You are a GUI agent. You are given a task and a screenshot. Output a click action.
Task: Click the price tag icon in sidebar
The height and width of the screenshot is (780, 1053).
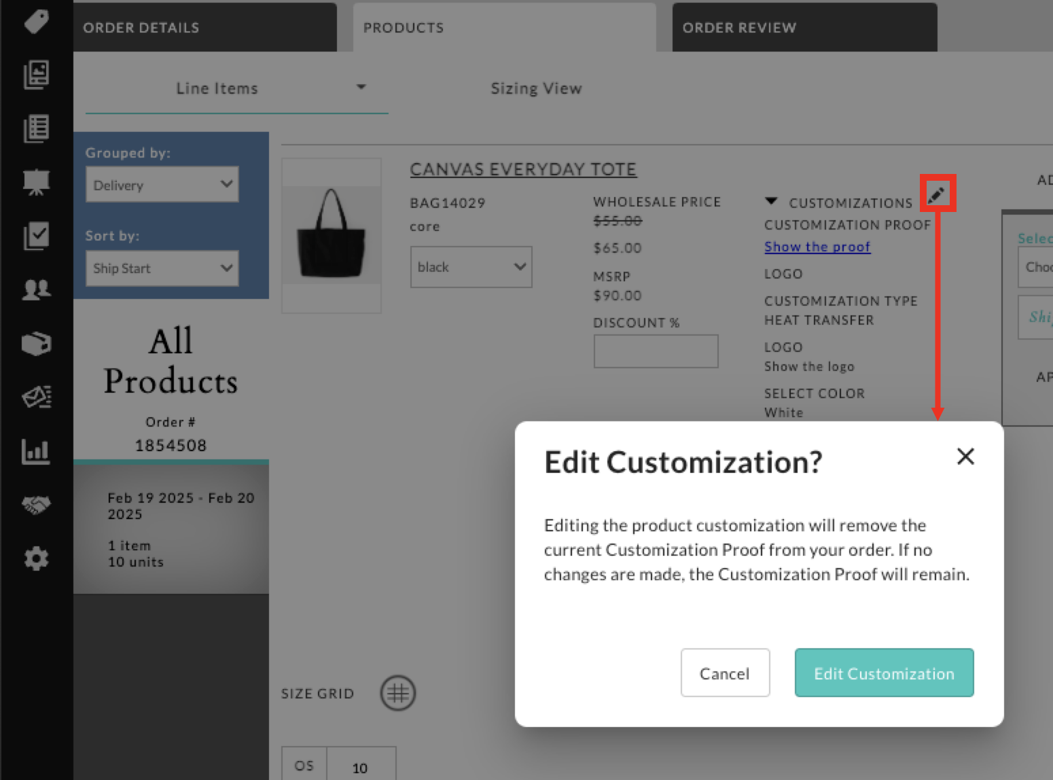pyautogui.click(x=36, y=21)
